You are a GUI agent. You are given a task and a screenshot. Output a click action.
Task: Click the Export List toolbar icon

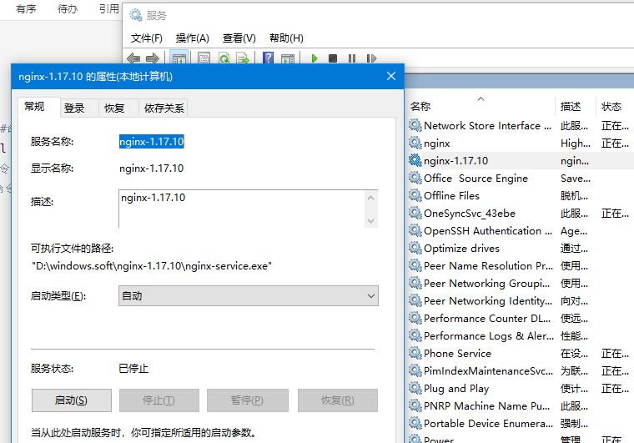point(243,58)
